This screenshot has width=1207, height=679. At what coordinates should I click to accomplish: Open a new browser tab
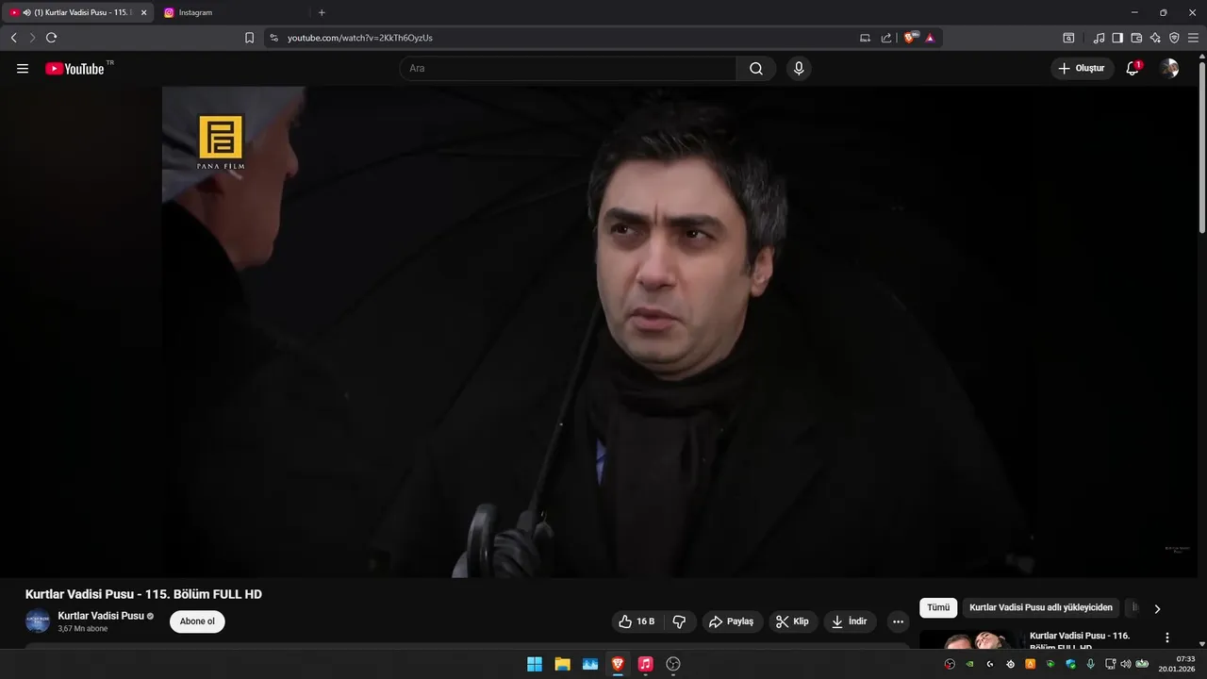(322, 12)
